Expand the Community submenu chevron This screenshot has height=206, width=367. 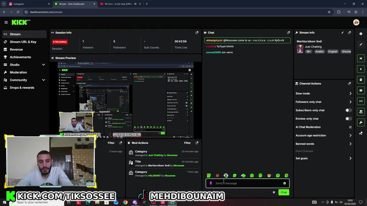pyautogui.click(x=44, y=80)
